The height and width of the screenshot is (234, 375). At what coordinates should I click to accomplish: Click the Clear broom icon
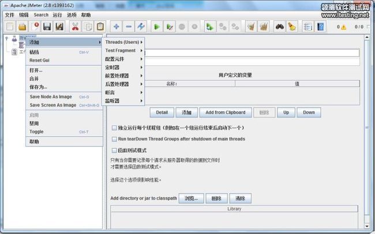(x=251, y=27)
